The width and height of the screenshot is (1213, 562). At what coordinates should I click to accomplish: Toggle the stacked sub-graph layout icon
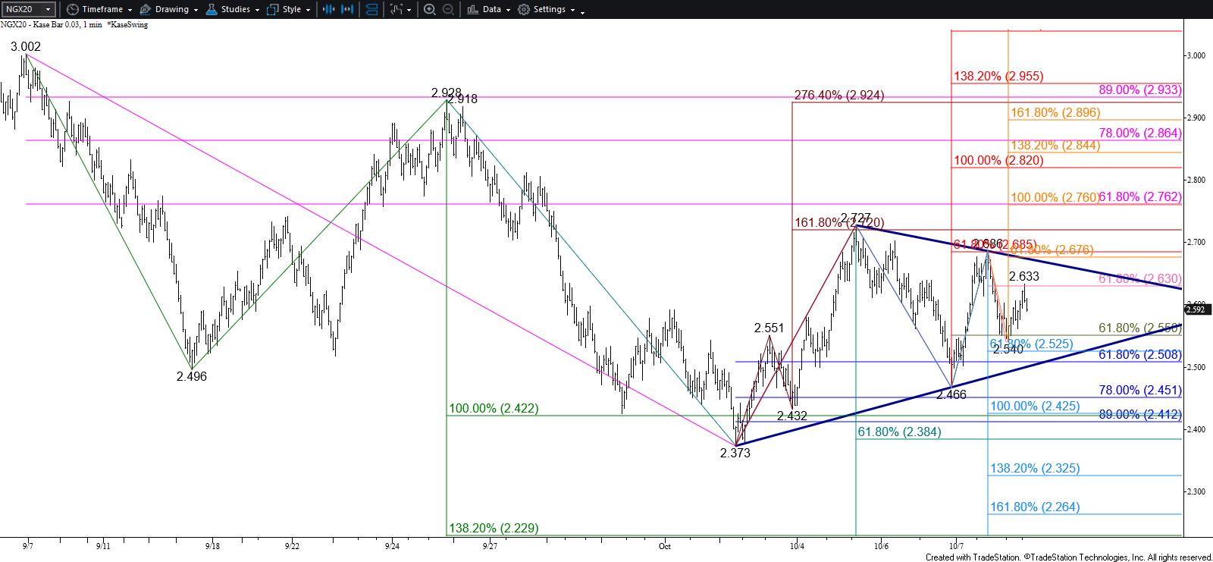(x=372, y=9)
